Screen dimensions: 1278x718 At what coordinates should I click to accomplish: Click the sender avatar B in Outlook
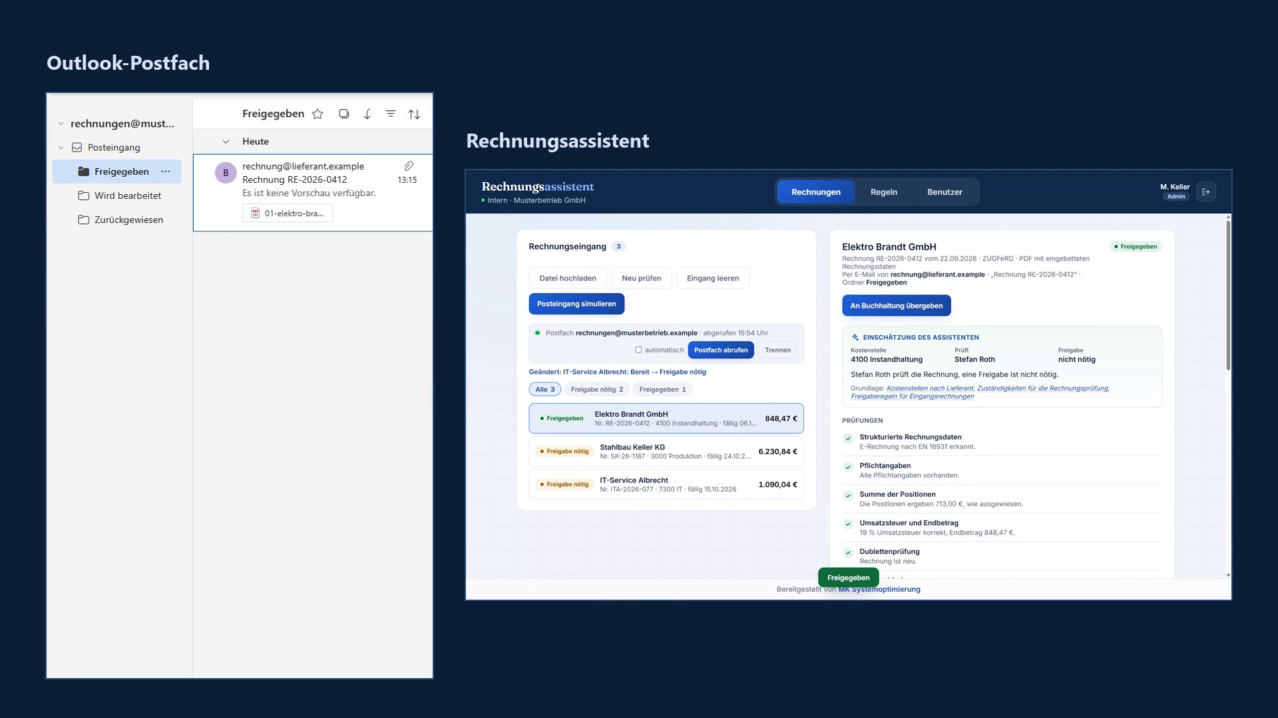[x=226, y=173]
